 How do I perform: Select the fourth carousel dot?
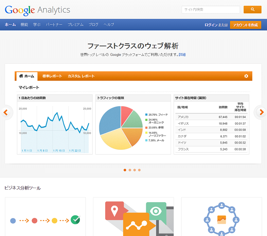point(139,170)
